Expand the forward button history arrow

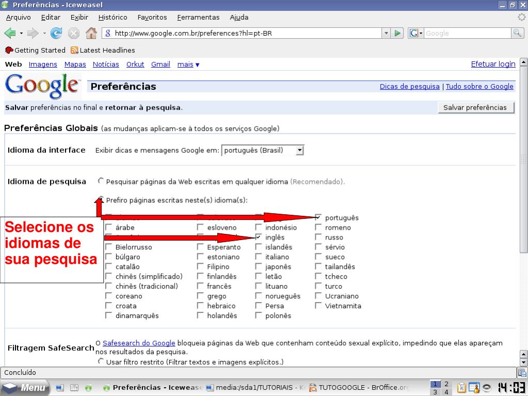click(44, 33)
